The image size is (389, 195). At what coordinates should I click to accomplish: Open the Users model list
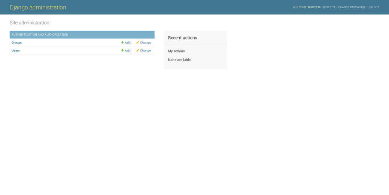coord(16,50)
